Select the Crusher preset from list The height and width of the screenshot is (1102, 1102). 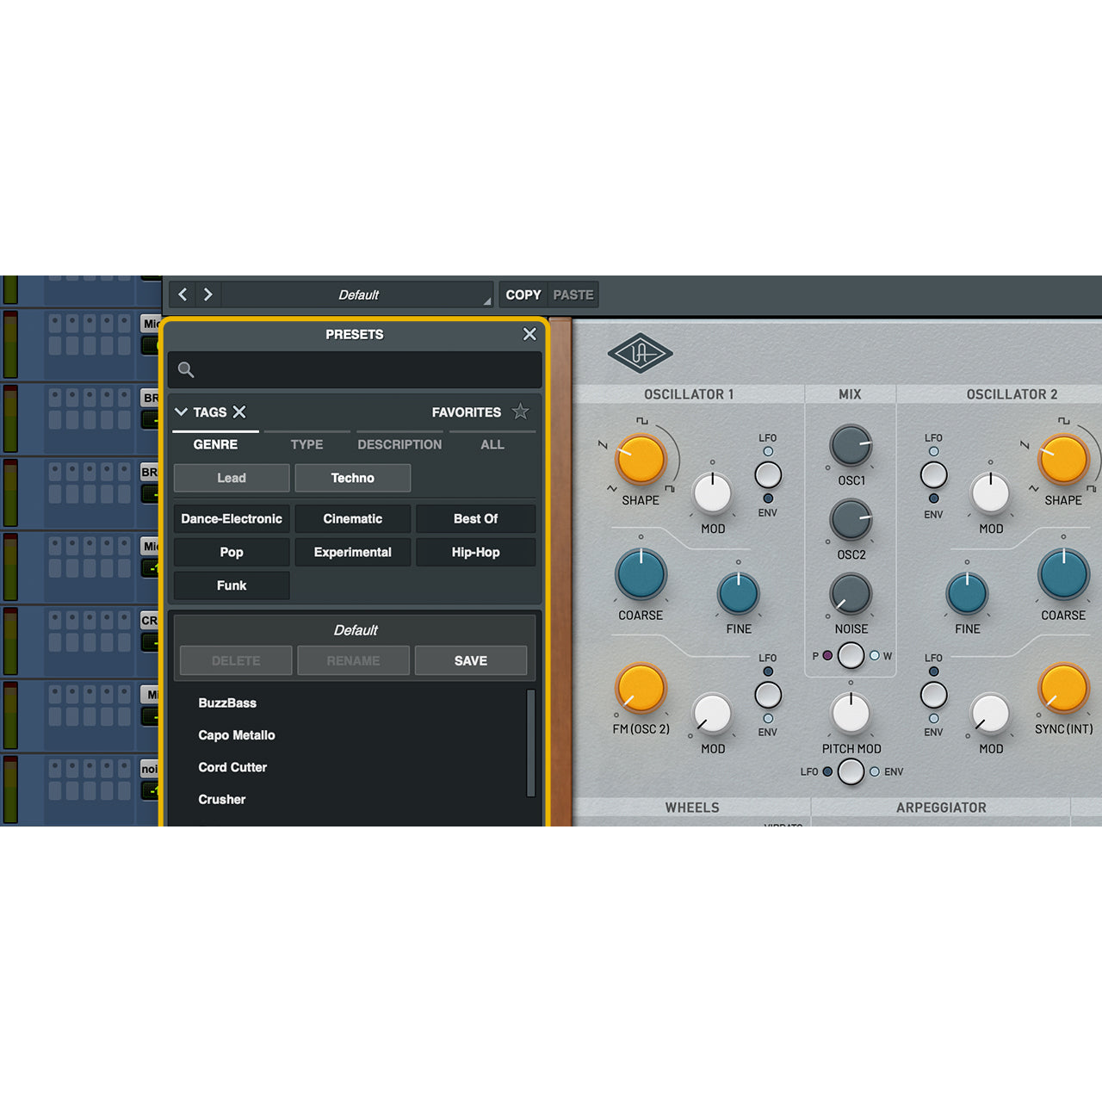click(222, 799)
